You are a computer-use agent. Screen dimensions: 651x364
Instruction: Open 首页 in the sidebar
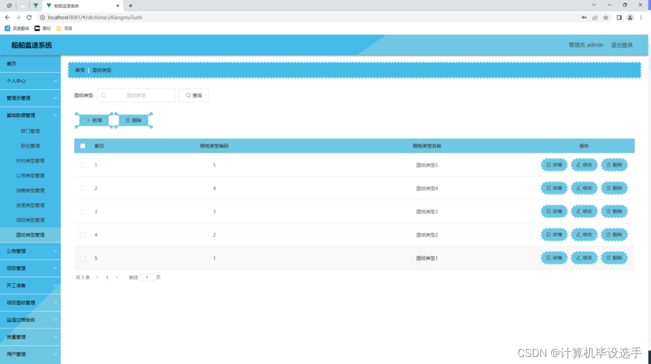pos(31,64)
